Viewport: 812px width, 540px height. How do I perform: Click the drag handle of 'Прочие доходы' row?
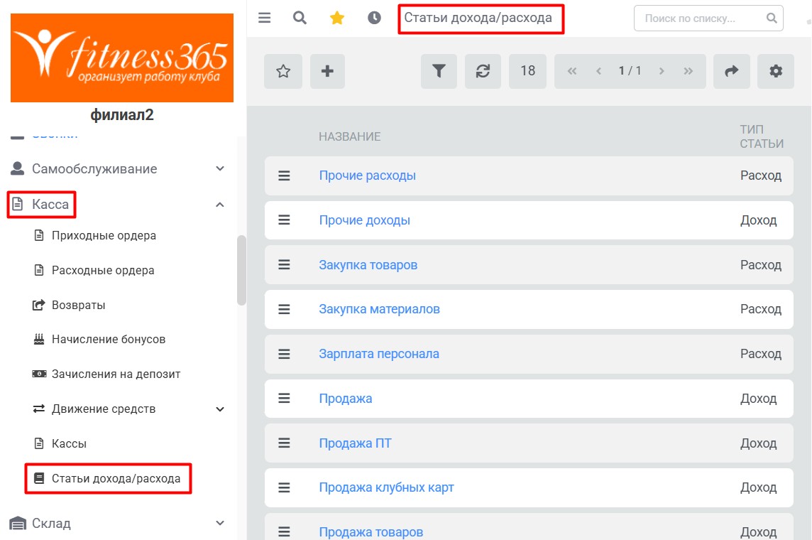click(285, 220)
